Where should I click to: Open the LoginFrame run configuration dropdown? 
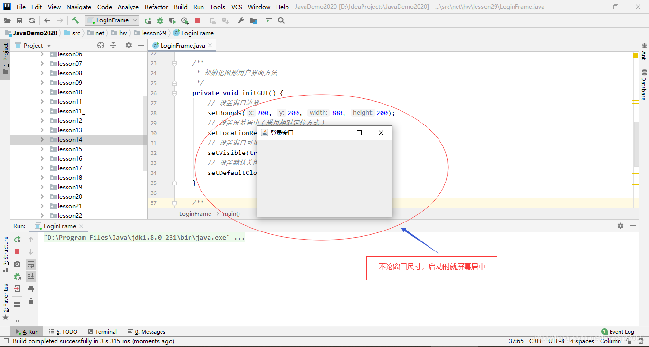coord(112,20)
